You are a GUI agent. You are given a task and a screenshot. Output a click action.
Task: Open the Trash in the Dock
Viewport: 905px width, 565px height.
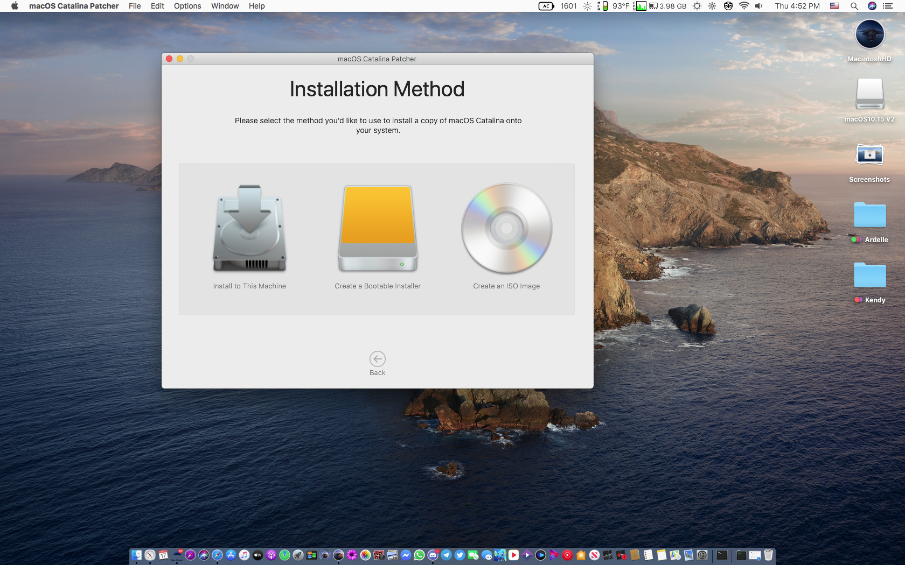click(x=768, y=555)
